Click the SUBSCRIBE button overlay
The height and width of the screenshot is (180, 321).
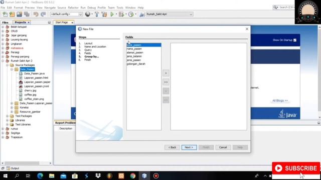[296, 168]
